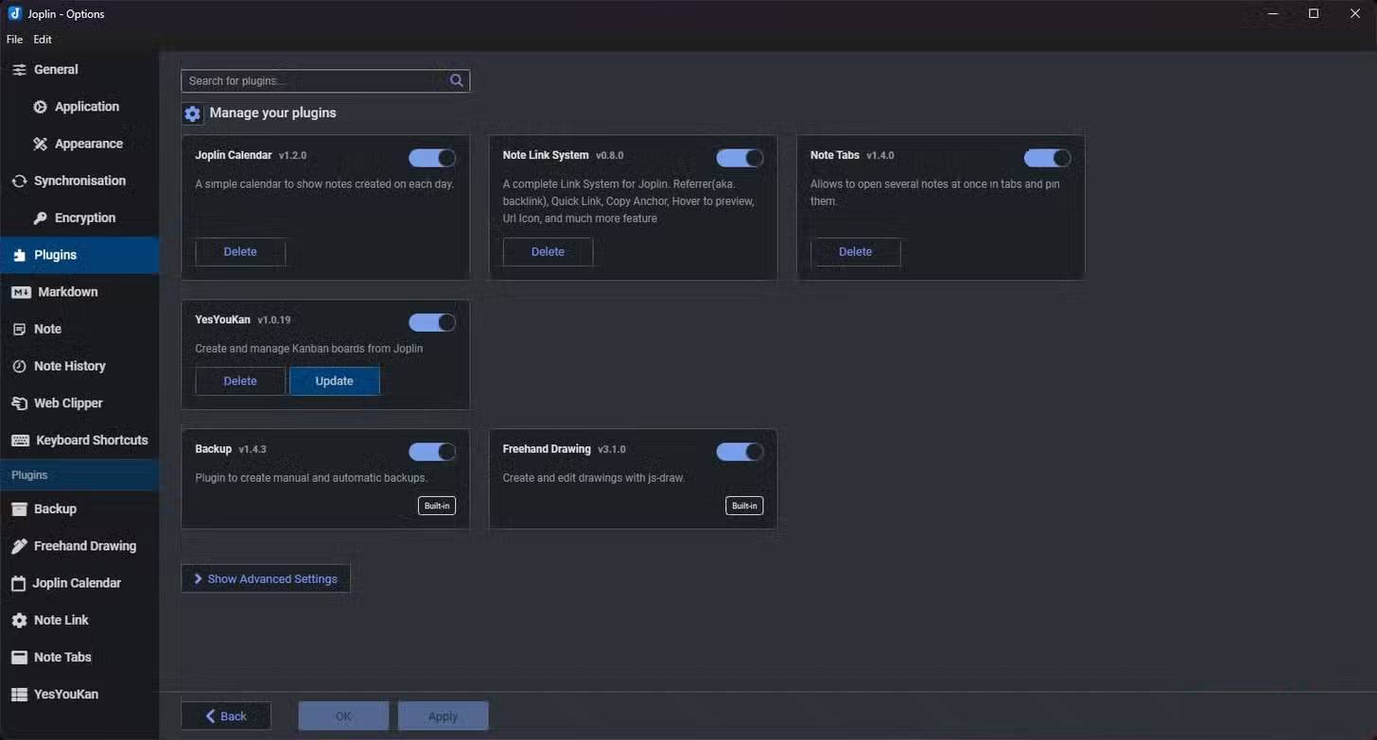
Task: Open YesYouKan plugin settings in sidebar
Action: tap(65, 695)
